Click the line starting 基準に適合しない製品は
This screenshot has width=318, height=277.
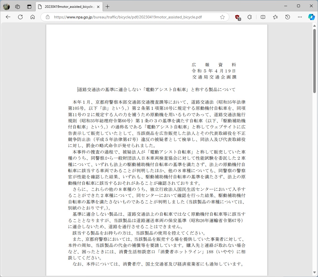[159, 214]
